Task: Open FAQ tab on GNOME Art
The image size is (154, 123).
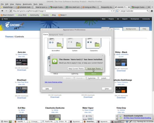Action: (144, 29)
